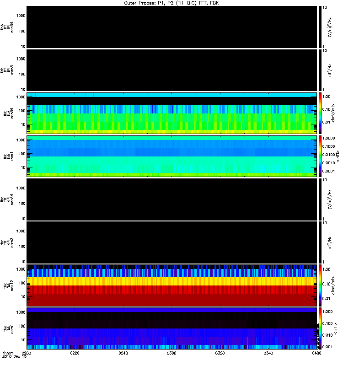Select the 0300 time axis label

click(x=171, y=353)
